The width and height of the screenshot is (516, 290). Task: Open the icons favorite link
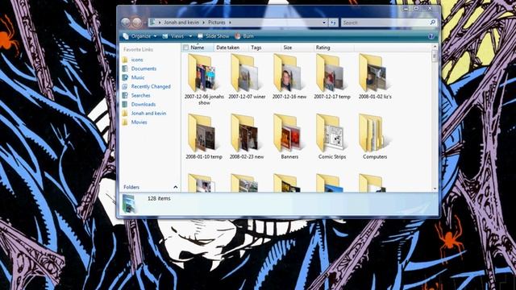[137, 60]
